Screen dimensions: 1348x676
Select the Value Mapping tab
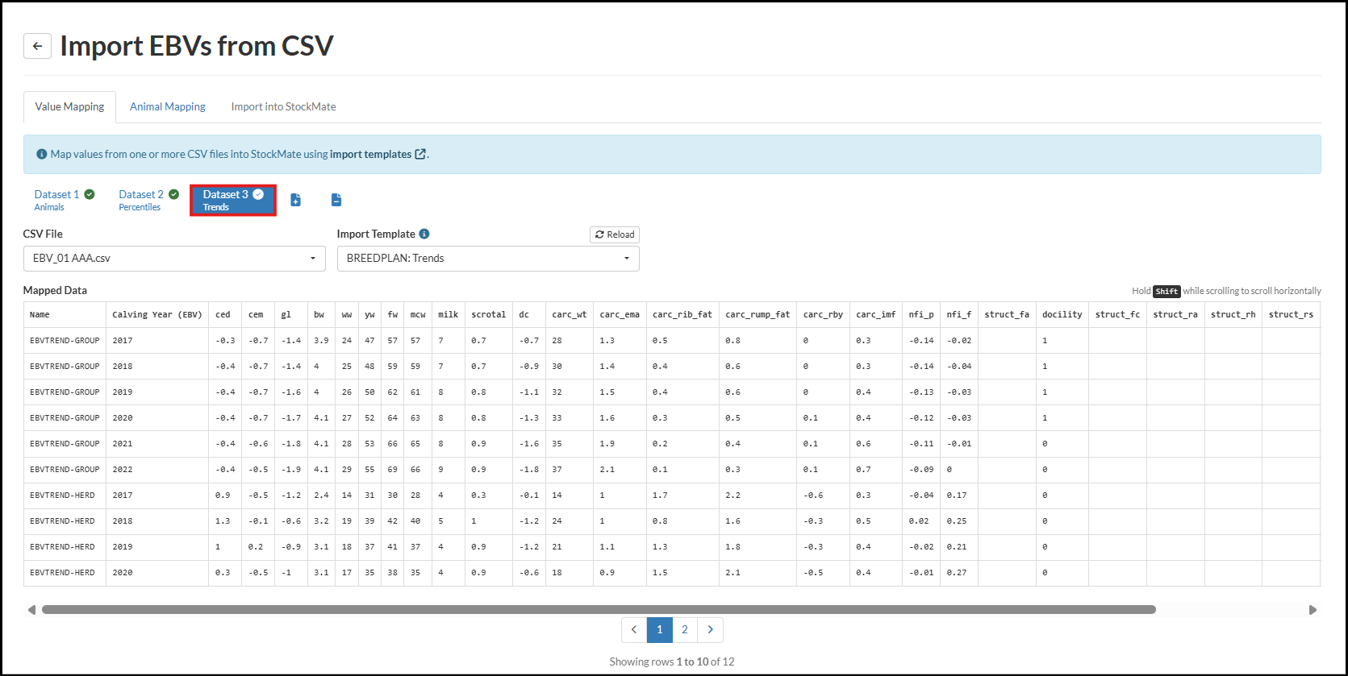69,106
